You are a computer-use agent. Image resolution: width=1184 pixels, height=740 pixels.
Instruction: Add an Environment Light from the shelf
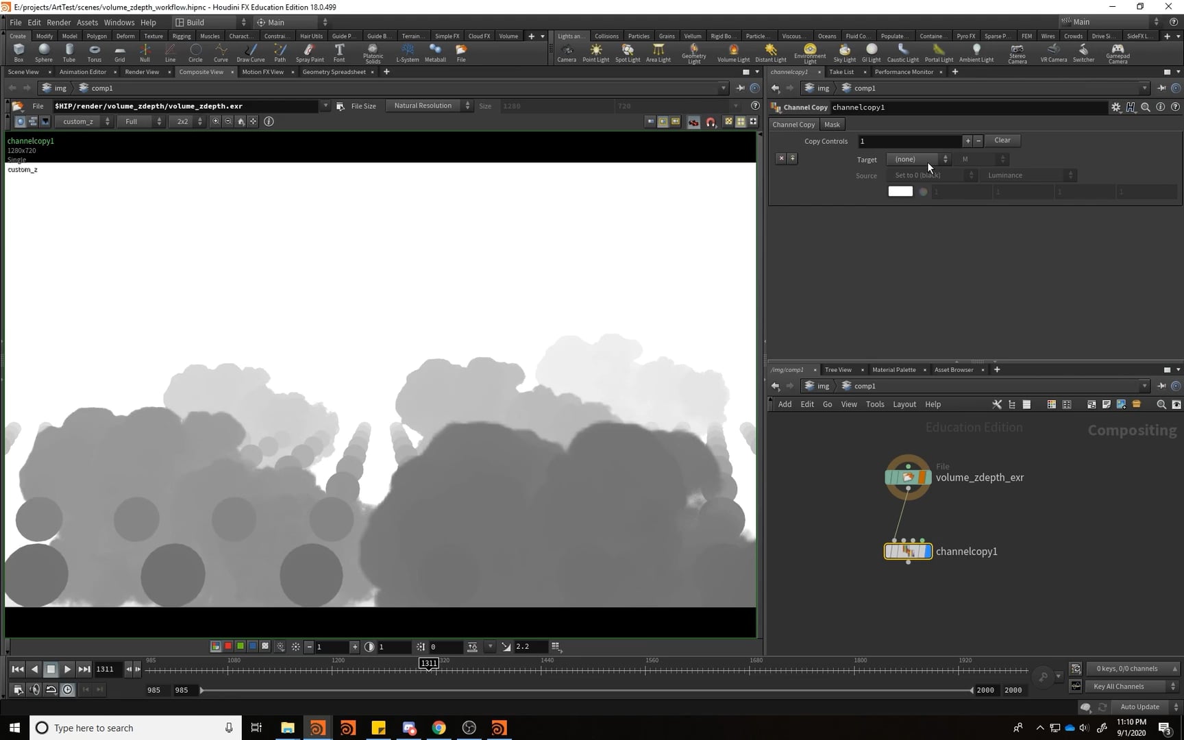(810, 53)
